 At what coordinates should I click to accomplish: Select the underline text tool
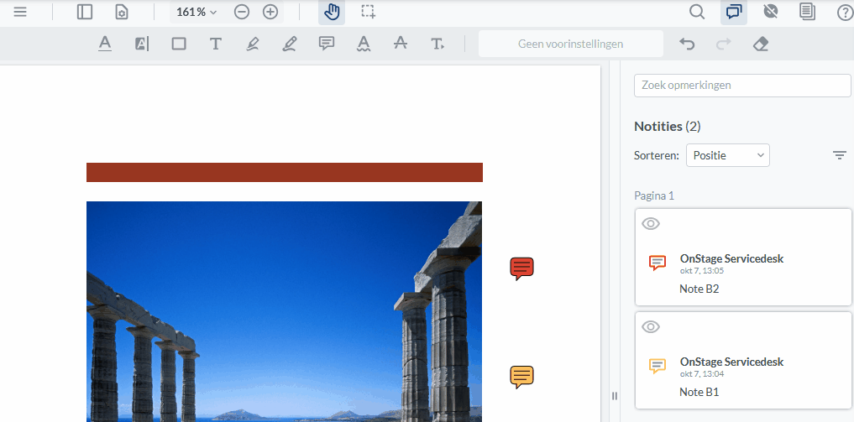pos(105,44)
